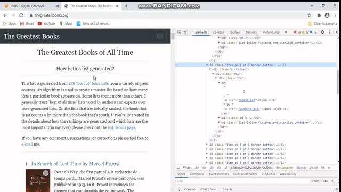Collapse the div class col node
Viewport: 341px width, 192px height.
[216, 78]
